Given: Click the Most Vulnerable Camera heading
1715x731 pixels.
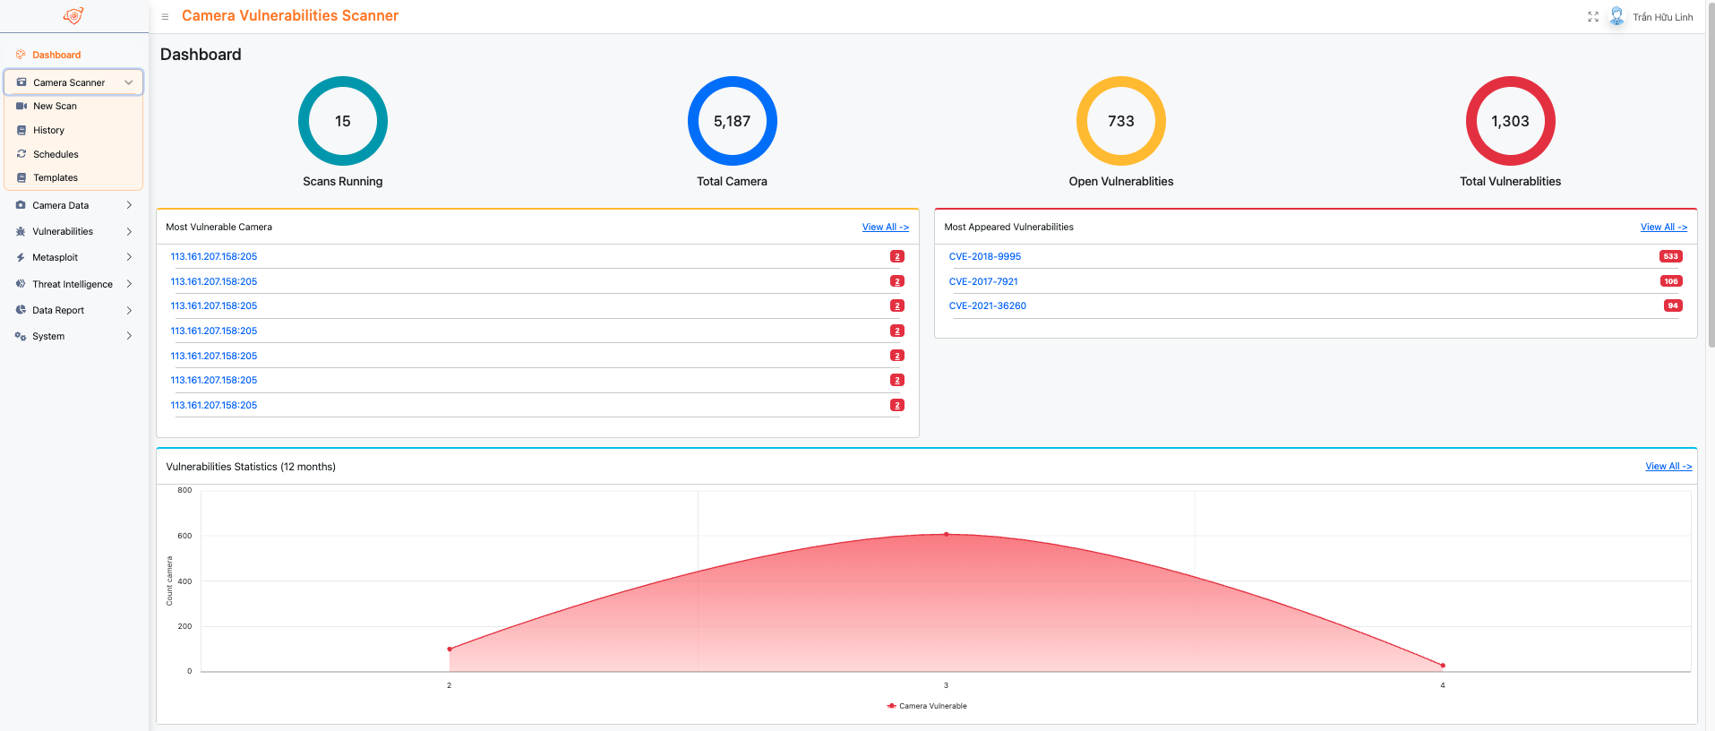Looking at the screenshot, I should 219,228.
